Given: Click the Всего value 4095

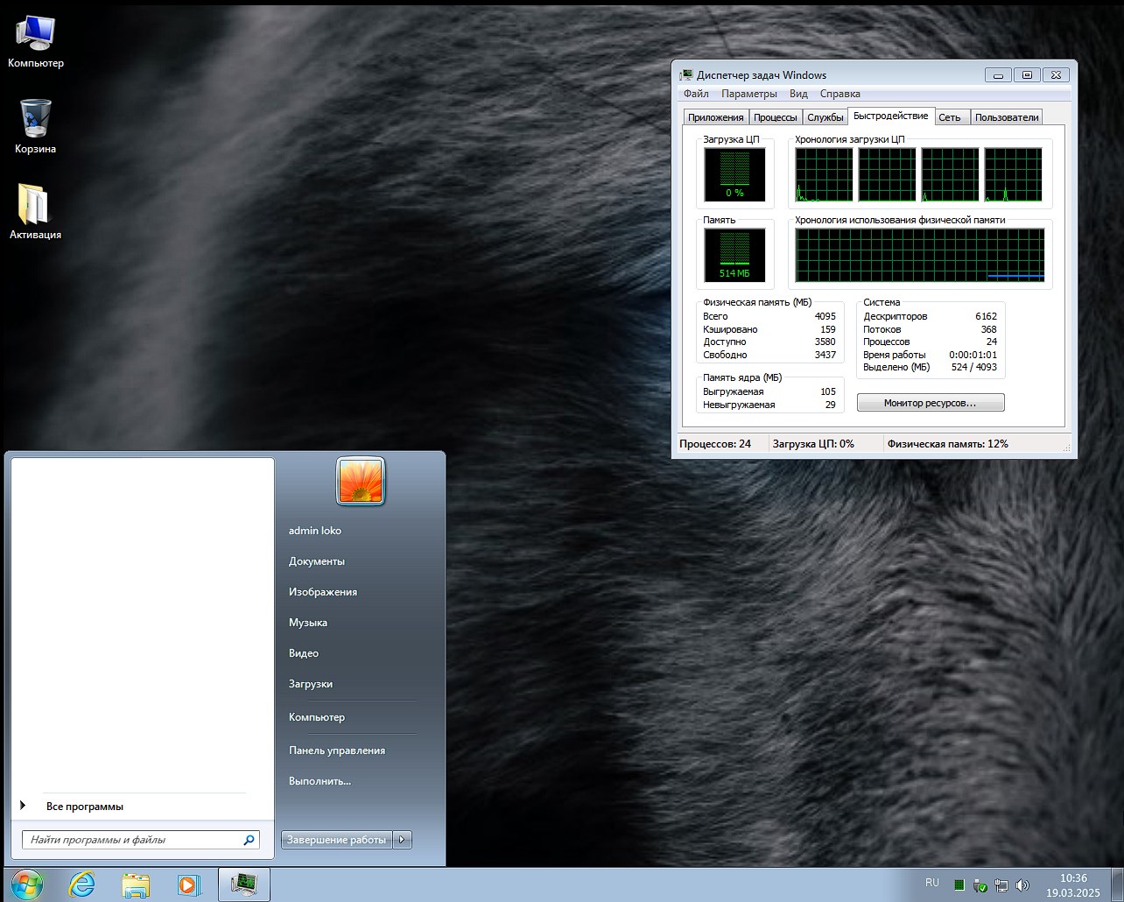Looking at the screenshot, I should tap(825, 317).
